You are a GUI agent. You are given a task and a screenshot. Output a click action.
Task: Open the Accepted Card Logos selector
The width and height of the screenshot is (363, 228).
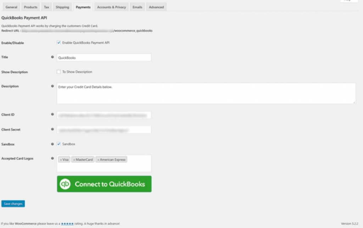point(104,163)
